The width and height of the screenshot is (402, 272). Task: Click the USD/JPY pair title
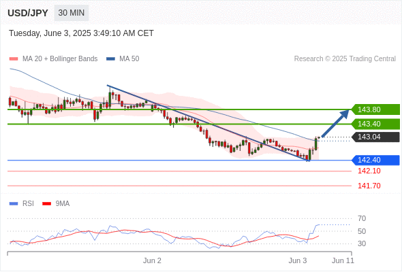[x=28, y=13]
